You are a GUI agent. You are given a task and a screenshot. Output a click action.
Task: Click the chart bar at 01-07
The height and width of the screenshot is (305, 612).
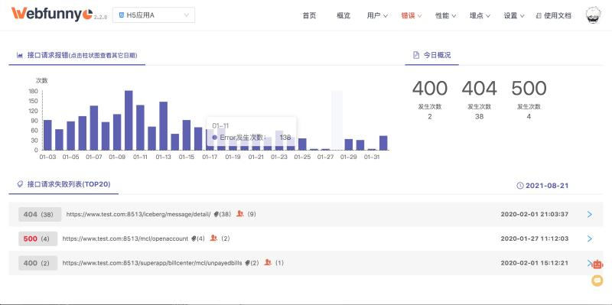coord(94,128)
